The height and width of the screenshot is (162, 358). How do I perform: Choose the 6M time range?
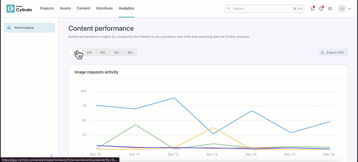click(130, 52)
